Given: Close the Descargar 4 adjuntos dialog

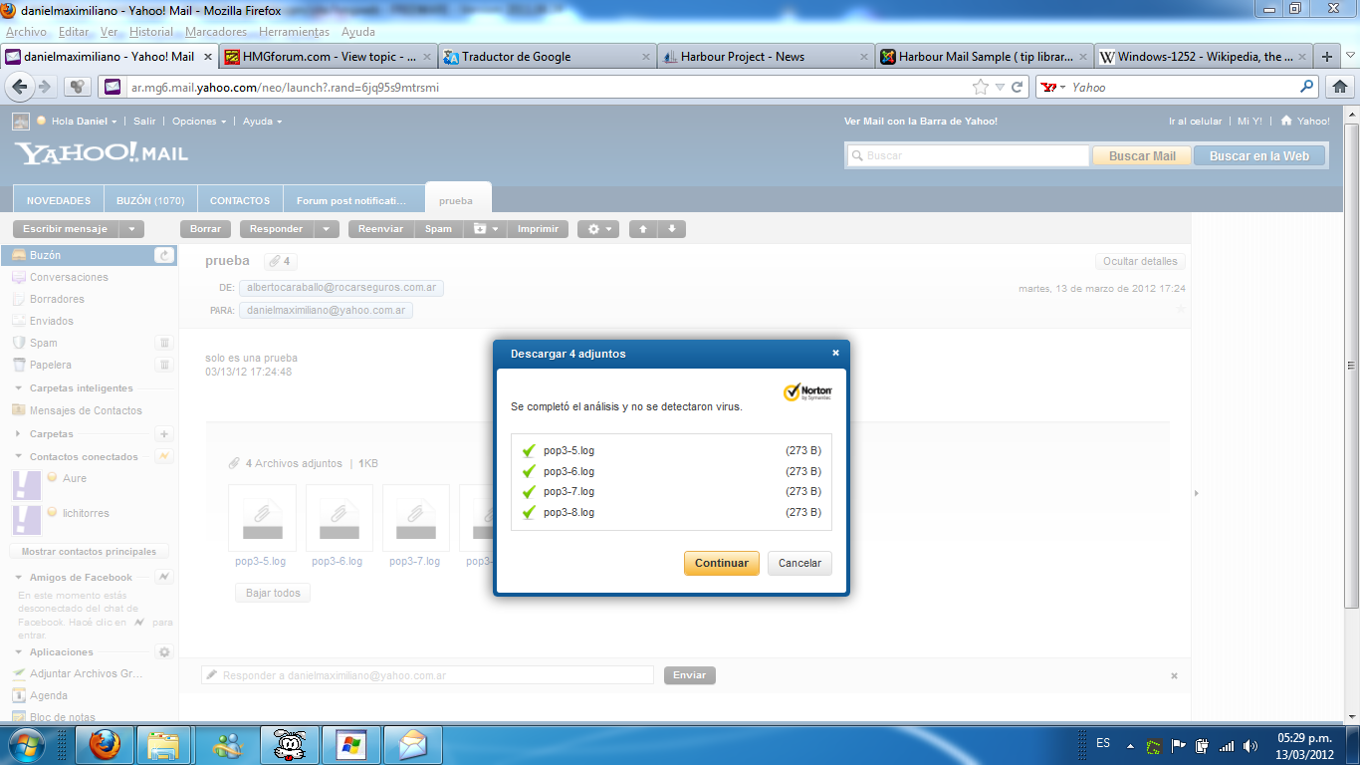Looking at the screenshot, I should click(x=835, y=353).
